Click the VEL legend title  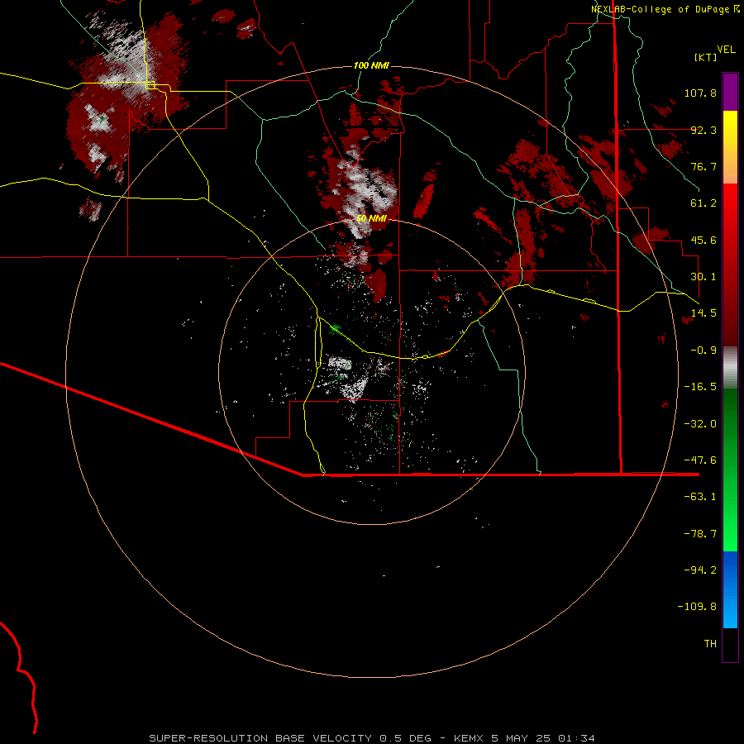pos(726,49)
